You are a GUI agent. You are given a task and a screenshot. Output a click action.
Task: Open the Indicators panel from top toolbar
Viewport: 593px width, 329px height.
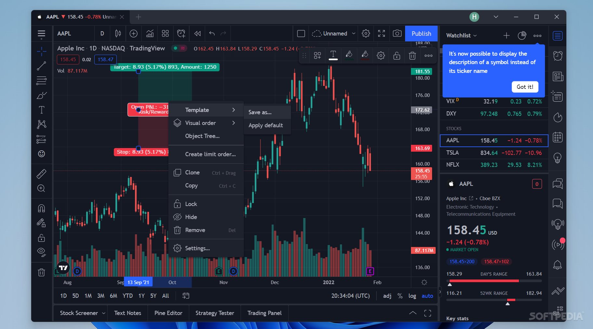click(x=150, y=34)
